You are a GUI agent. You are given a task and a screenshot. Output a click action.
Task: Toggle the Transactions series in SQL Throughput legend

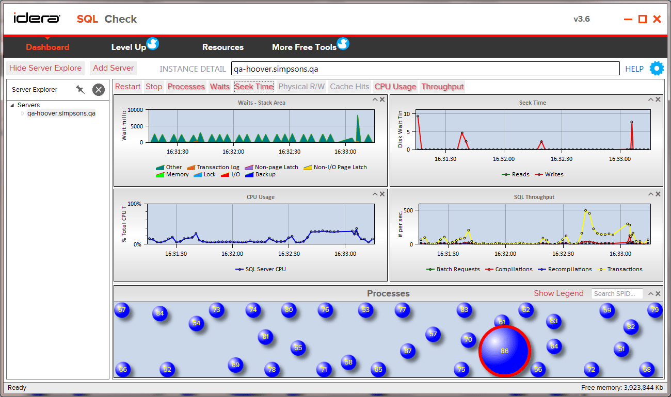pyautogui.click(x=622, y=269)
